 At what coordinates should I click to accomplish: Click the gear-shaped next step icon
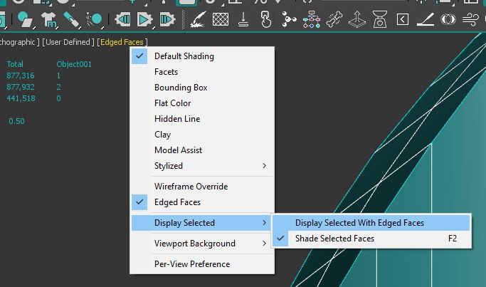point(168,19)
